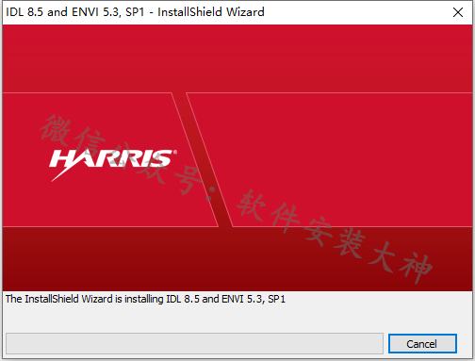Click the "IDL 8.5 and ENVI 5.3, SP1" window title
The image size is (475, 361).
[x=135, y=12]
